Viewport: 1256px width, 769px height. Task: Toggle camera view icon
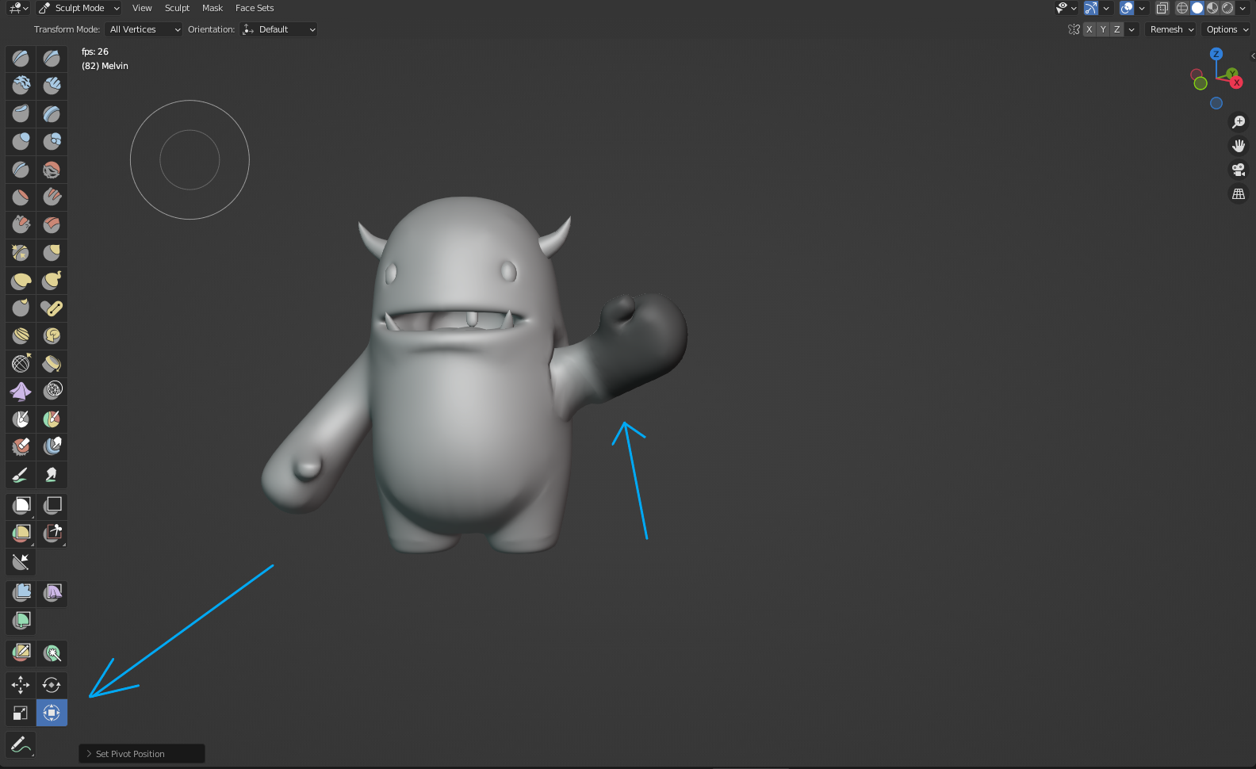1239,170
